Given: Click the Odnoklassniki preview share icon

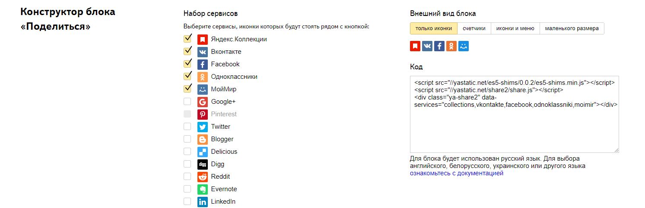Looking at the screenshot, I should point(451,46).
